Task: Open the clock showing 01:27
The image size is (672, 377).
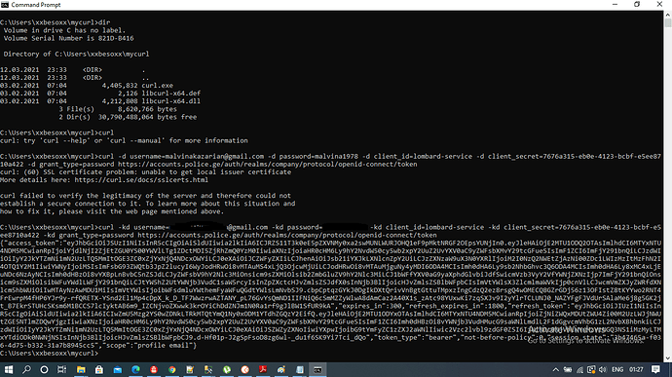Action: click(x=636, y=370)
